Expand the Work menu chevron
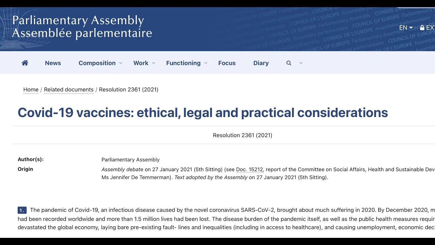The width and height of the screenshot is (435, 245). (x=154, y=63)
